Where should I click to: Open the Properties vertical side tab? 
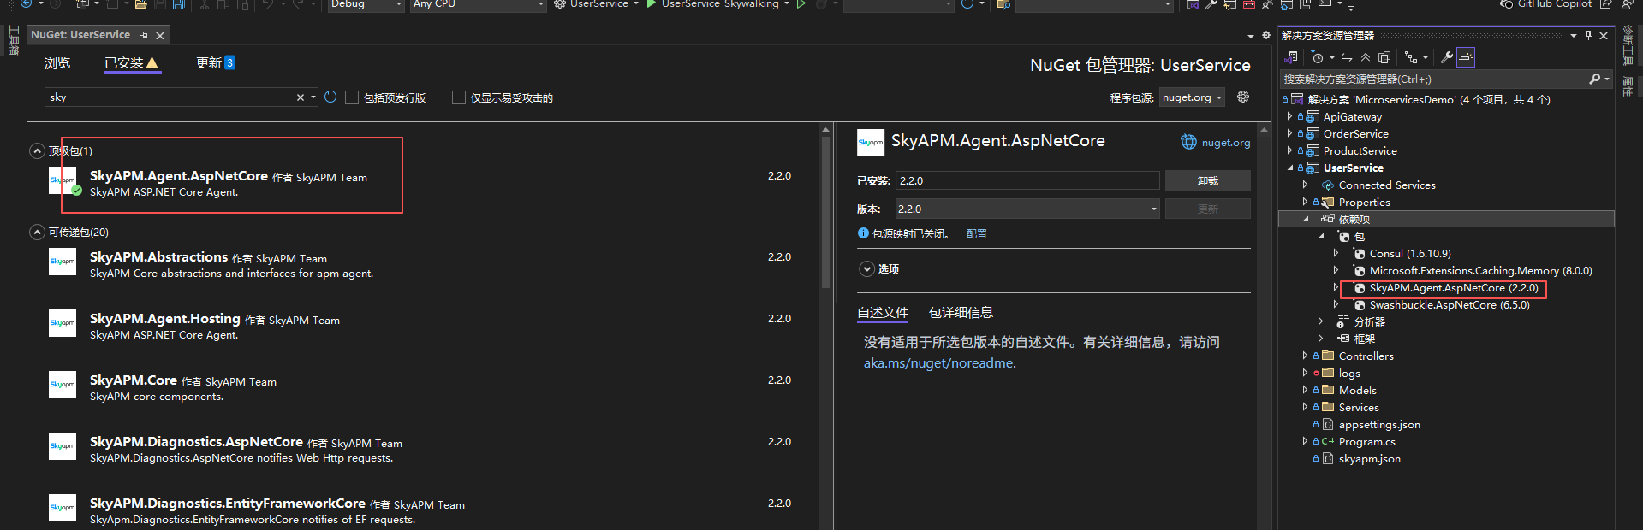tap(1628, 85)
